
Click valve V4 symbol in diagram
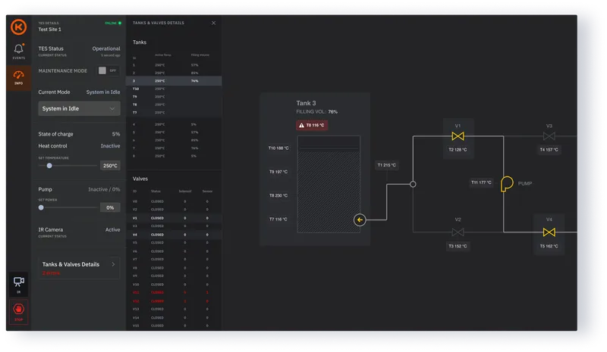(x=549, y=232)
